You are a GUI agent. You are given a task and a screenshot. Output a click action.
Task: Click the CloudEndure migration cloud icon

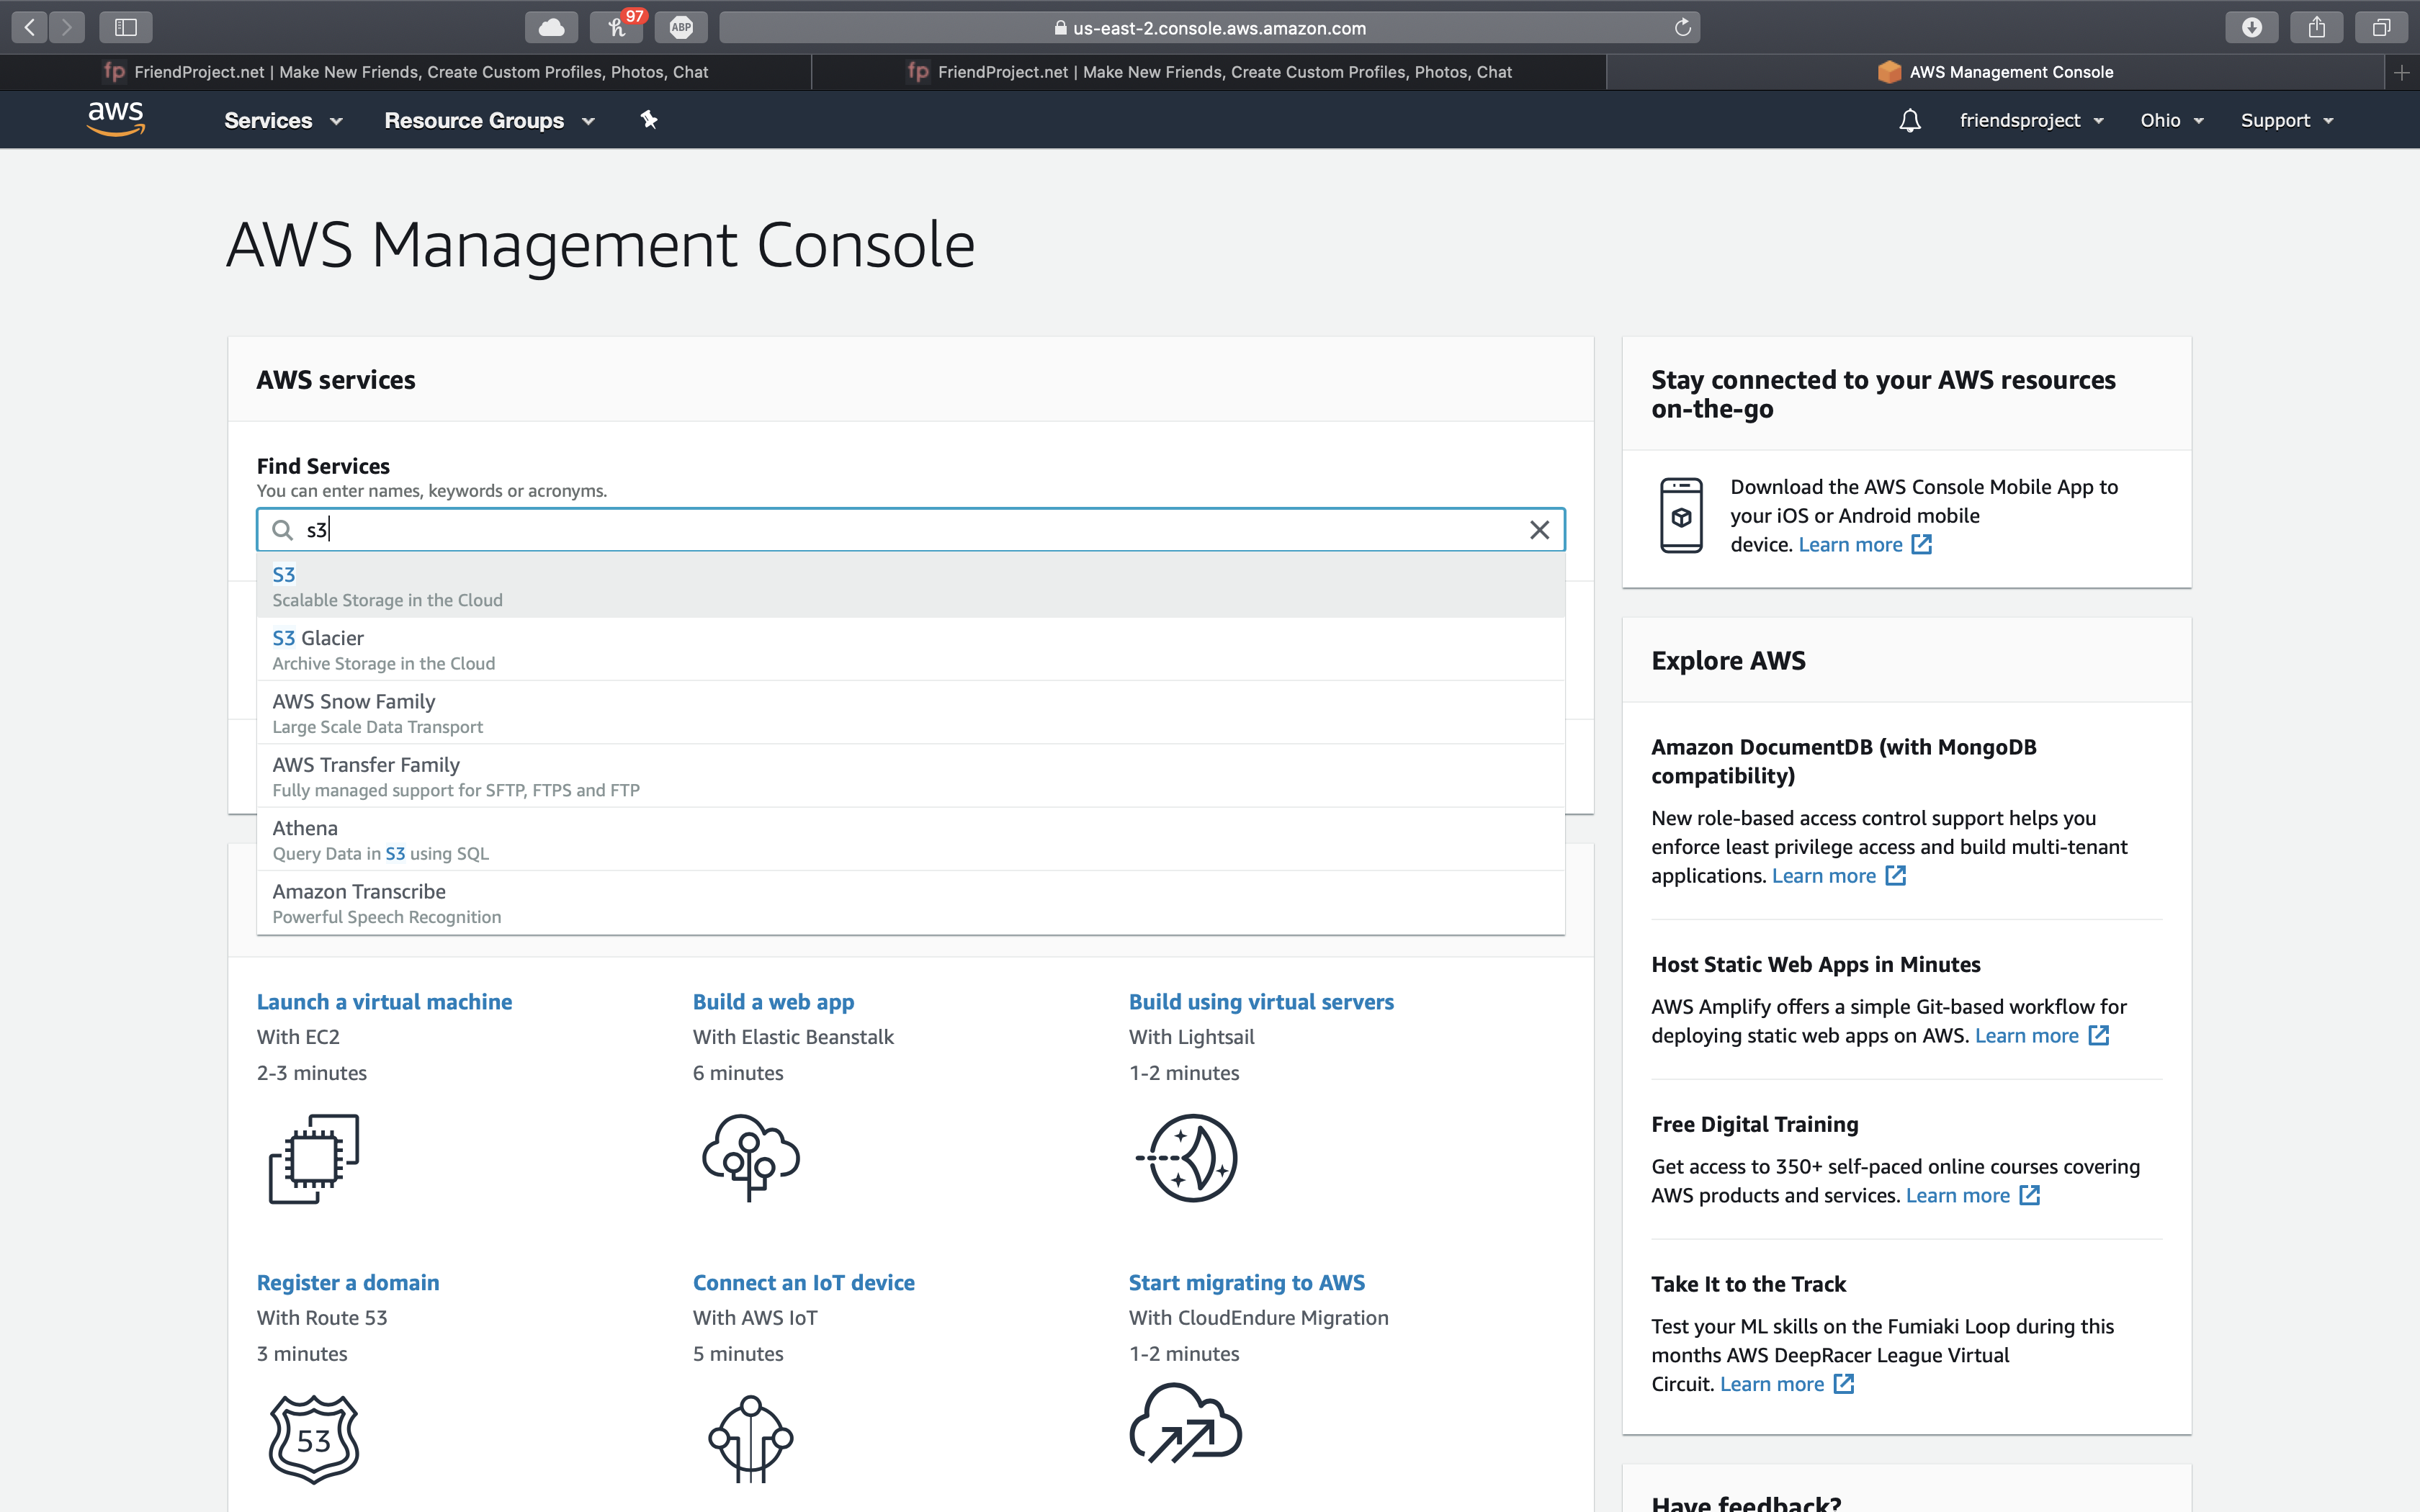pos(1185,1425)
